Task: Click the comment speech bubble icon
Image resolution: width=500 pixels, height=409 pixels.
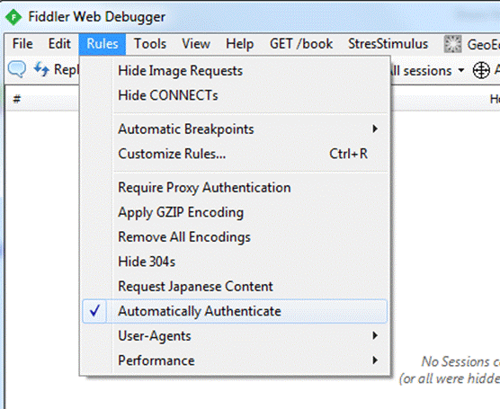Action: pyautogui.click(x=17, y=69)
